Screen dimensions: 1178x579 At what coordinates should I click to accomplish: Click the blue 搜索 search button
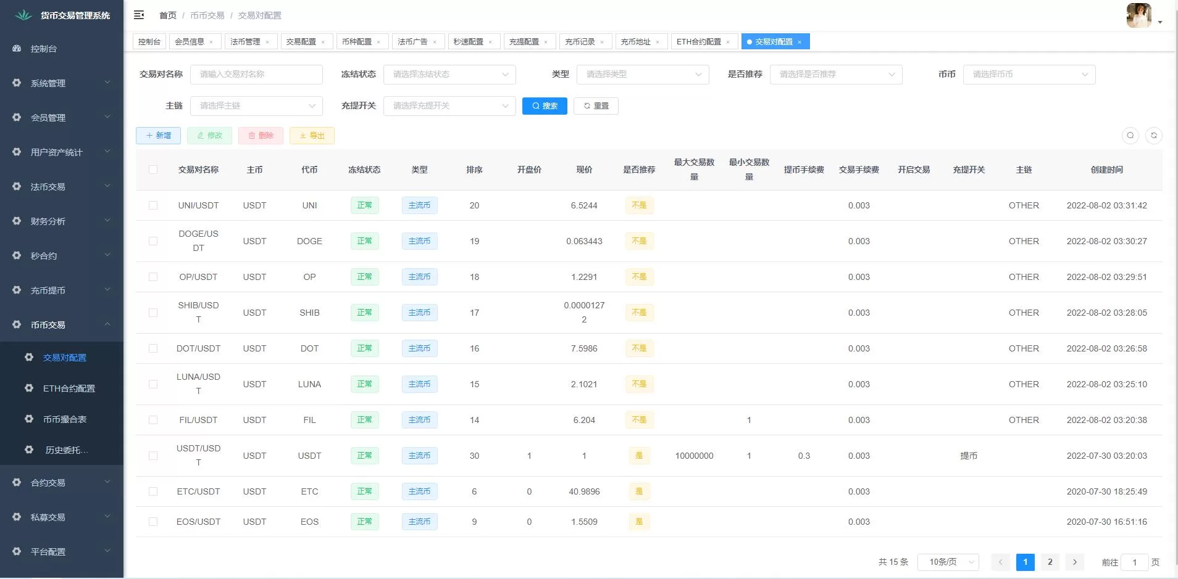coord(545,106)
